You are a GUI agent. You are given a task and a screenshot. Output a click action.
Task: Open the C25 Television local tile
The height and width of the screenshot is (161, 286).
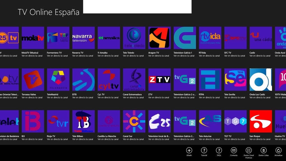coord(160,121)
